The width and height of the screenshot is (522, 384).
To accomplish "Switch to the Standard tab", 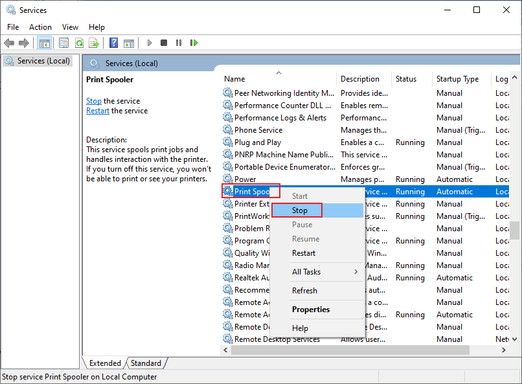I will (146, 363).
